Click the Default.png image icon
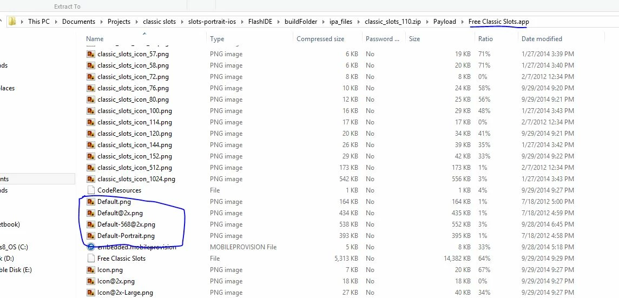 click(x=91, y=202)
